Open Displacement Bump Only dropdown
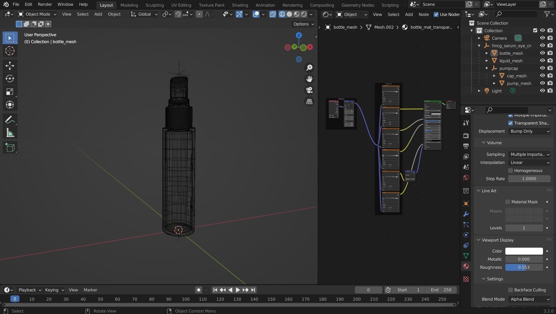The width and height of the screenshot is (556, 314). pos(529,131)
